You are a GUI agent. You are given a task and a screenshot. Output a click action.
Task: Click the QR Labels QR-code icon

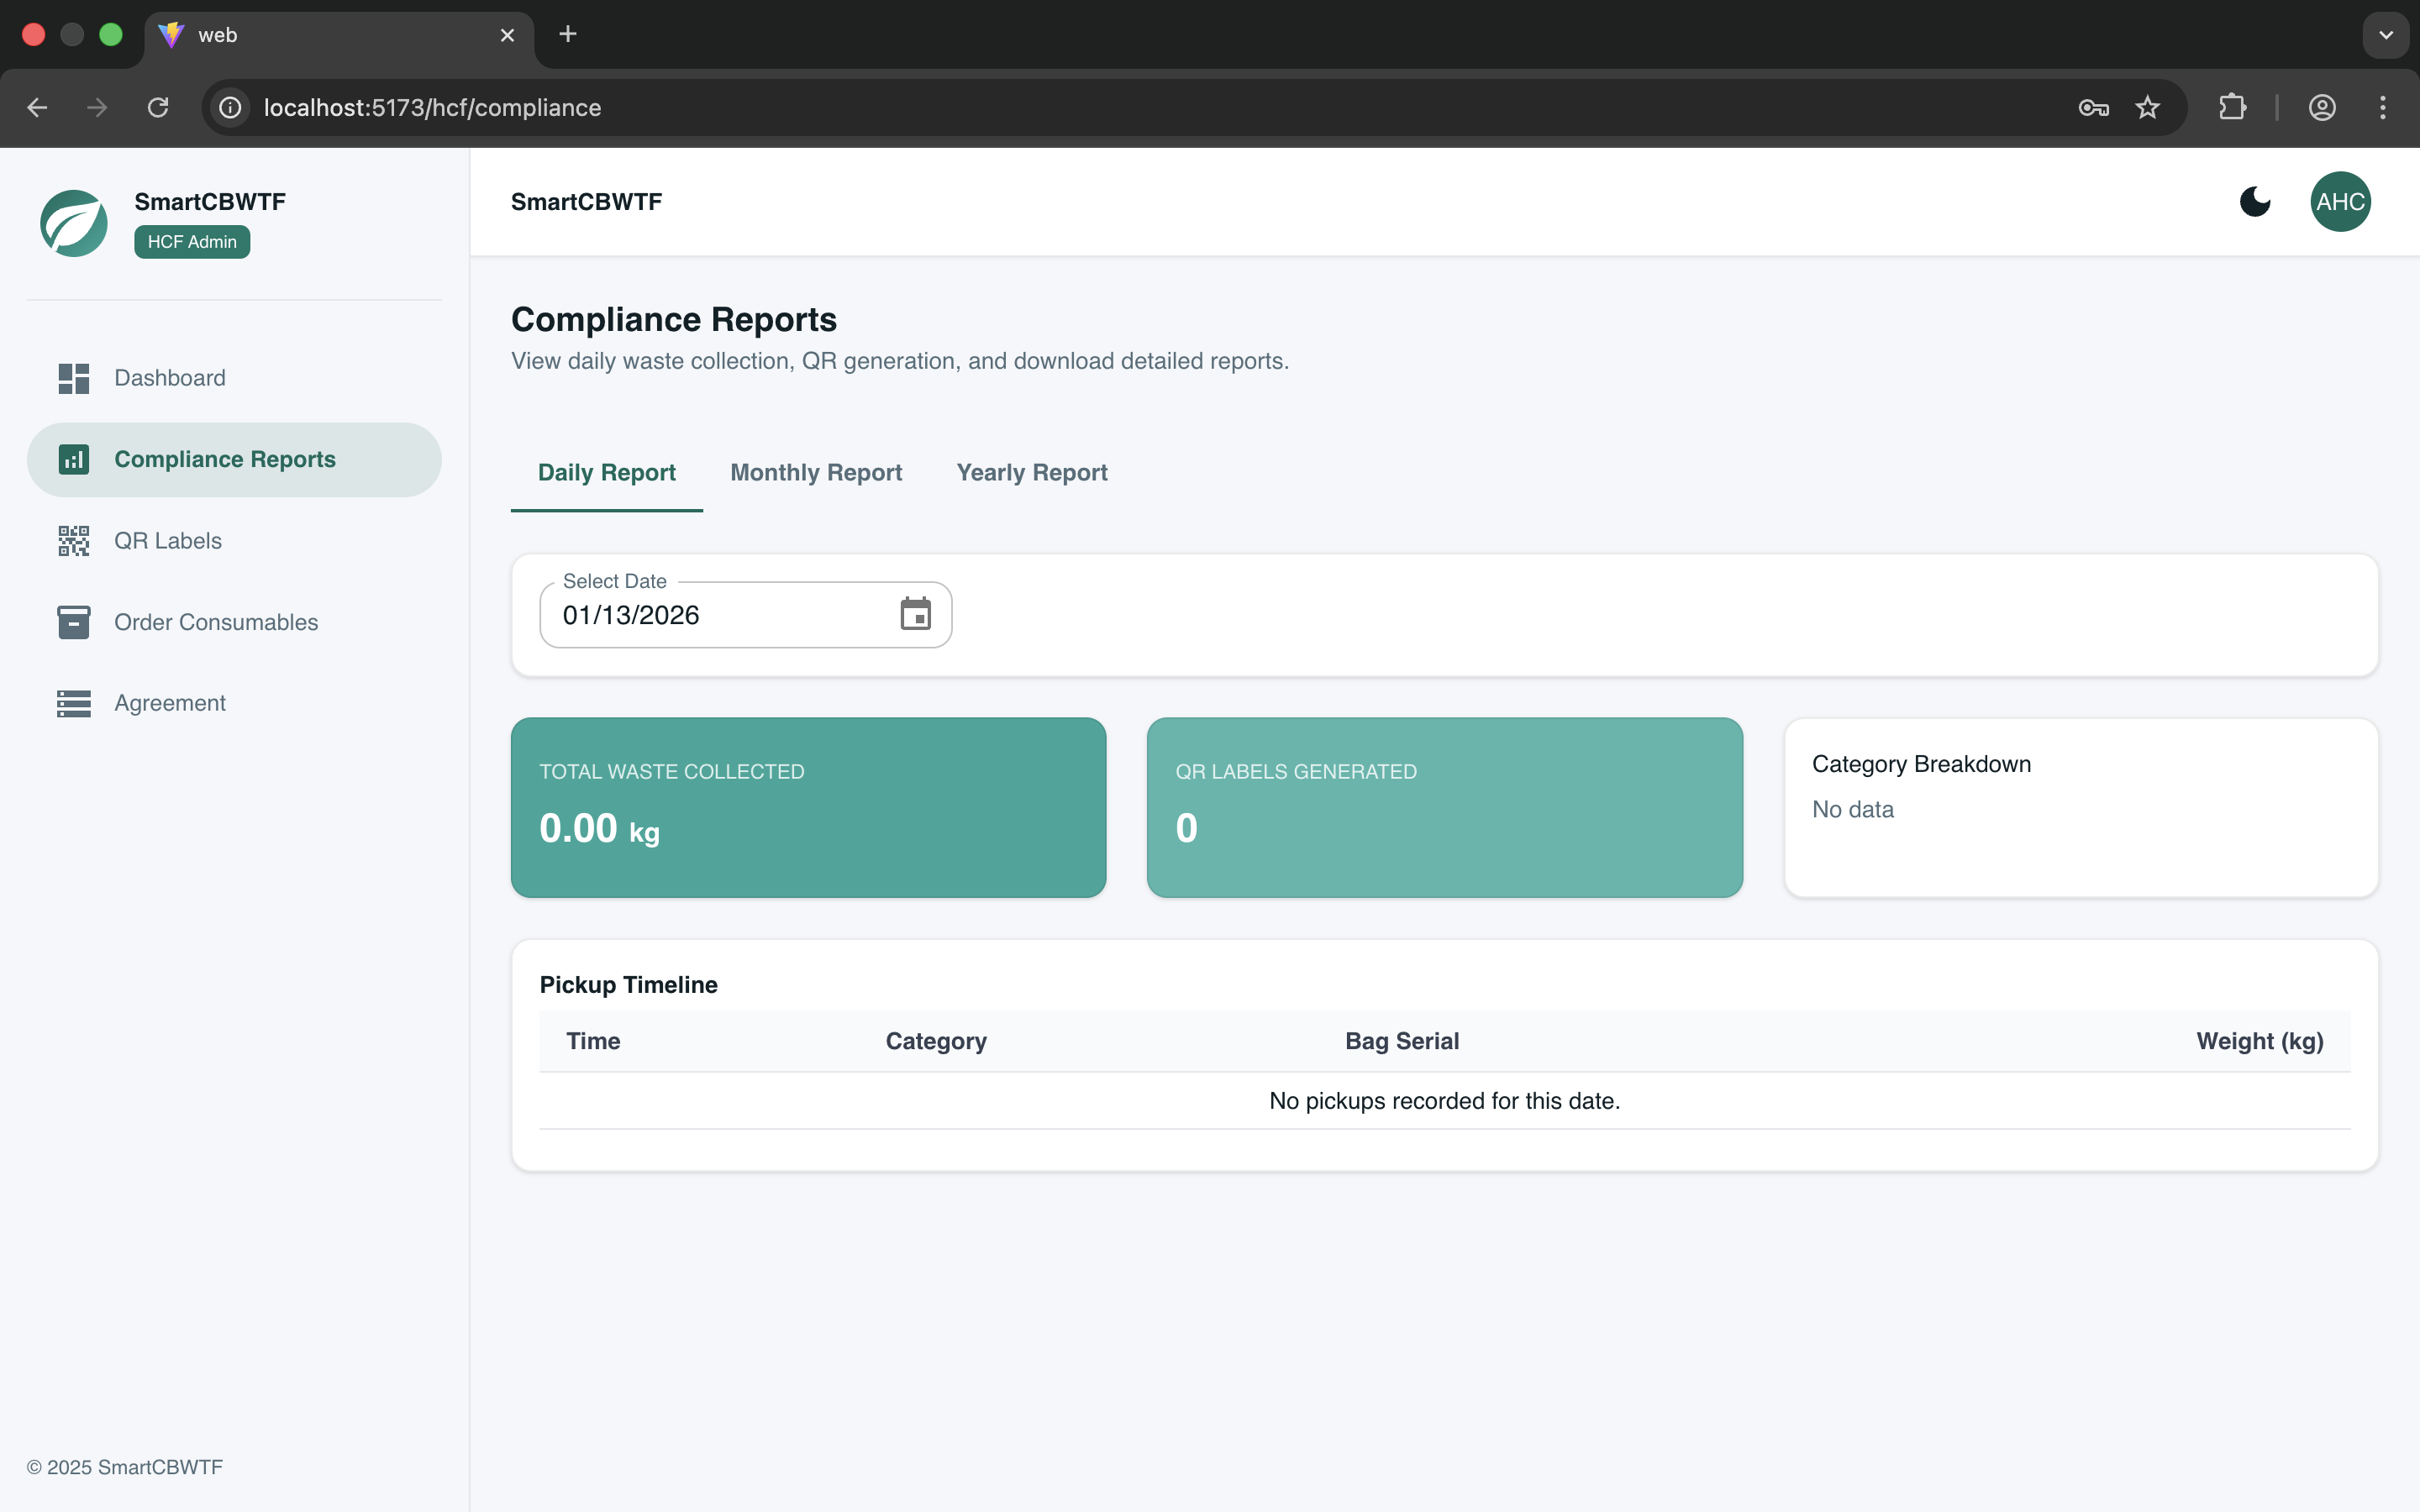coord(73,540)
